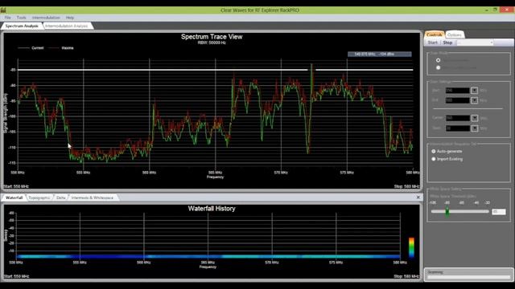Select the second scan mode radio option
Screen dimensions: 515x289
coord(438,67)
